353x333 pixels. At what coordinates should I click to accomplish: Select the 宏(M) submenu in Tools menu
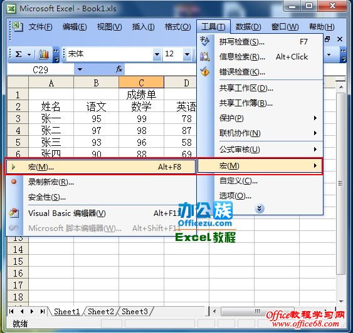(x=260, y=166)
